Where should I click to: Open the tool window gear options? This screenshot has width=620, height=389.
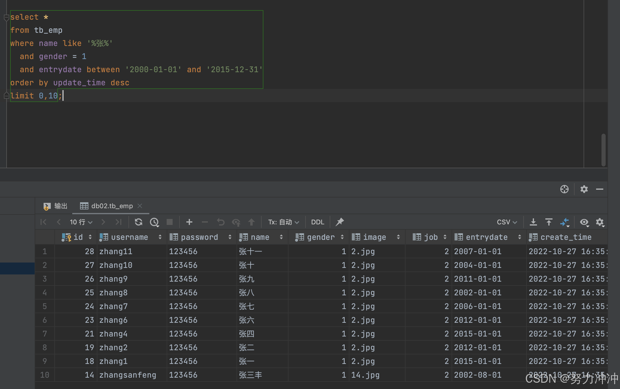point(584,189)
